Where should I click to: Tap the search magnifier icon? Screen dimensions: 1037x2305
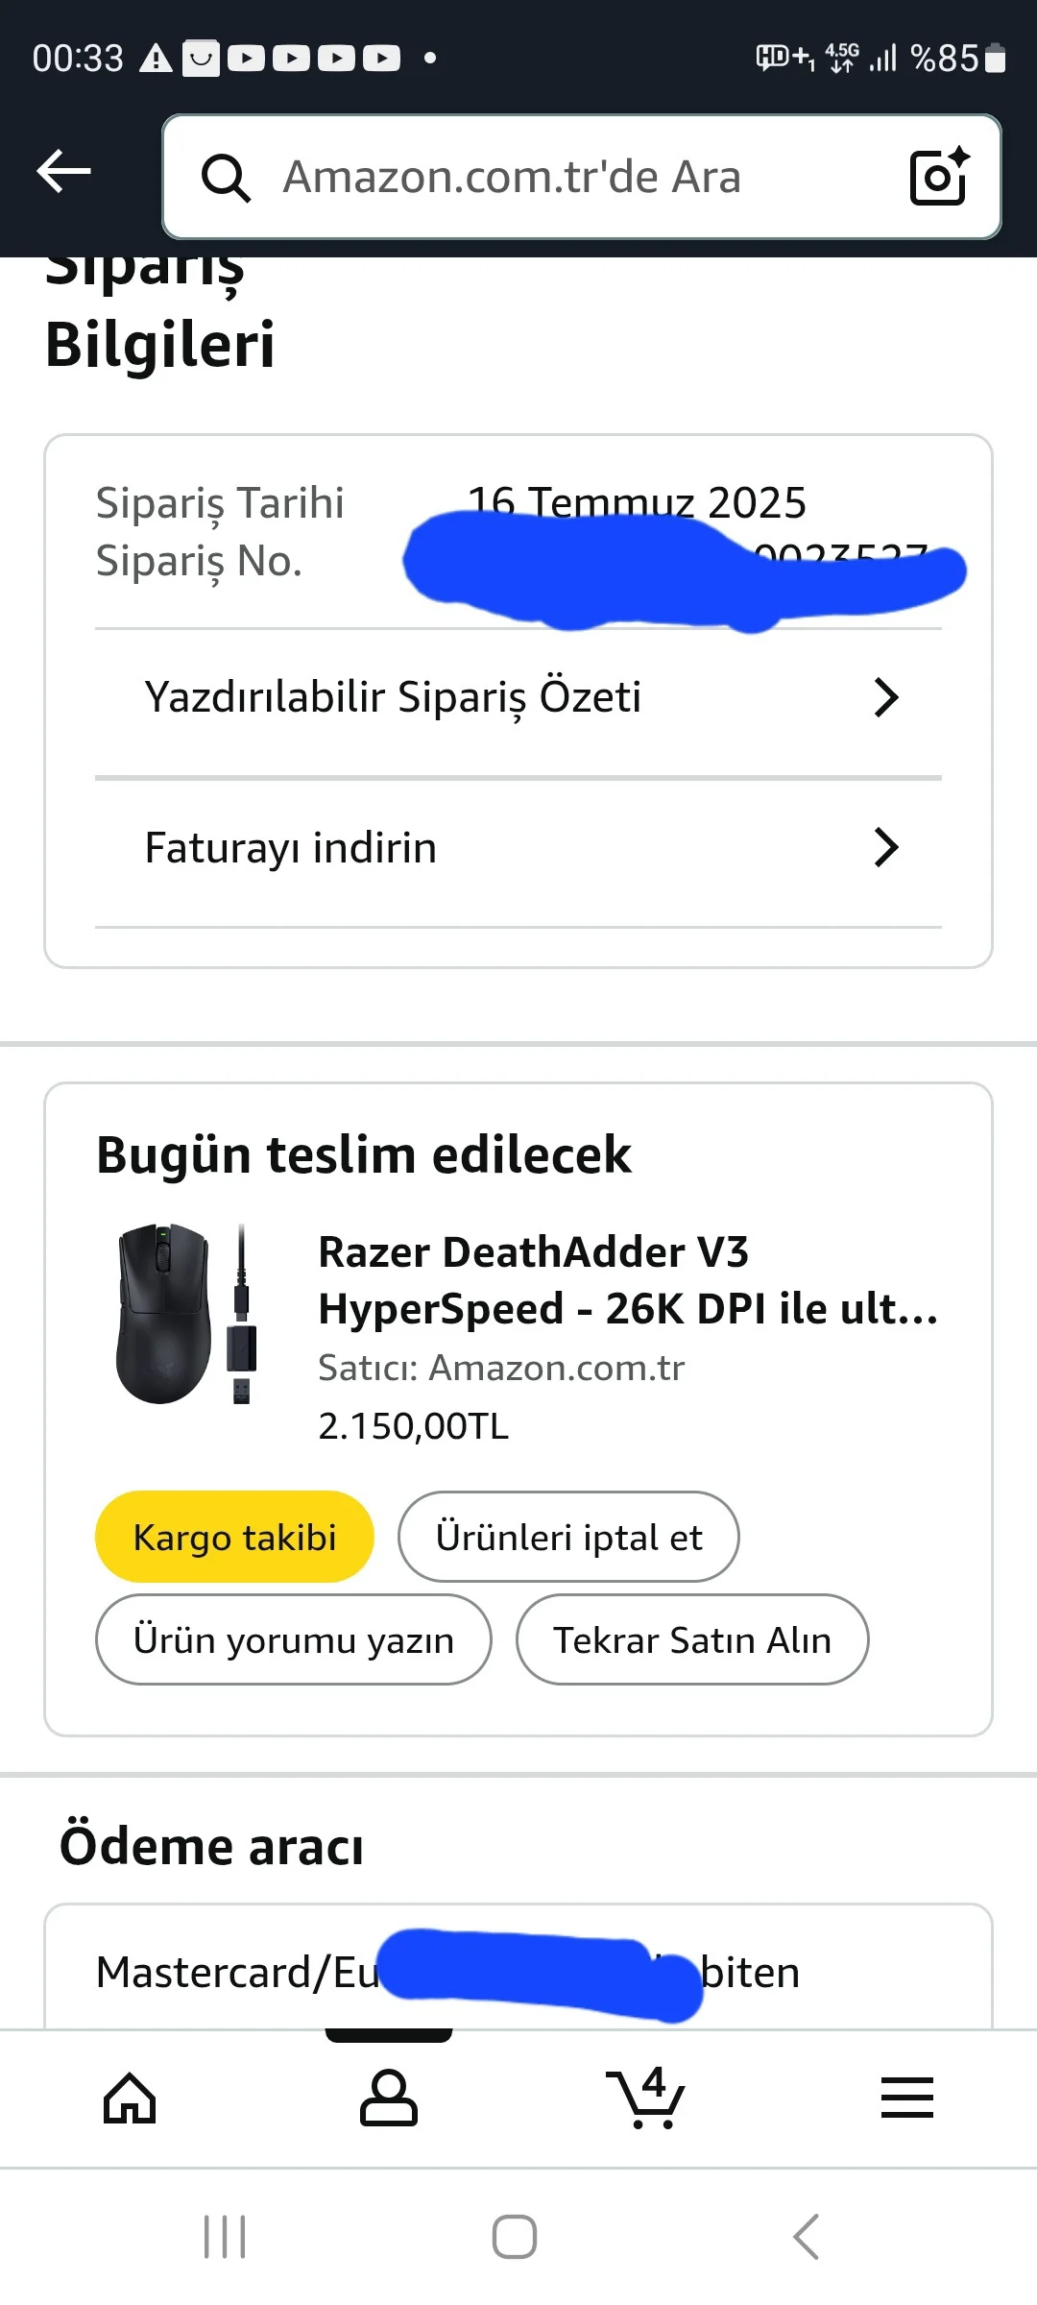pos(226,178)
